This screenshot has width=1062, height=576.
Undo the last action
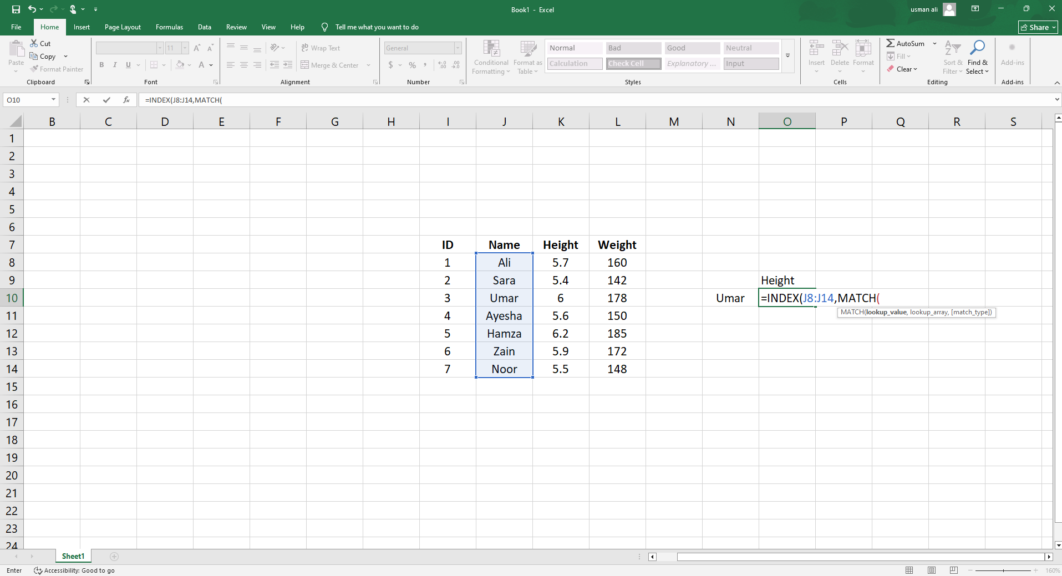pyautogui.click(x=32, y=9)
